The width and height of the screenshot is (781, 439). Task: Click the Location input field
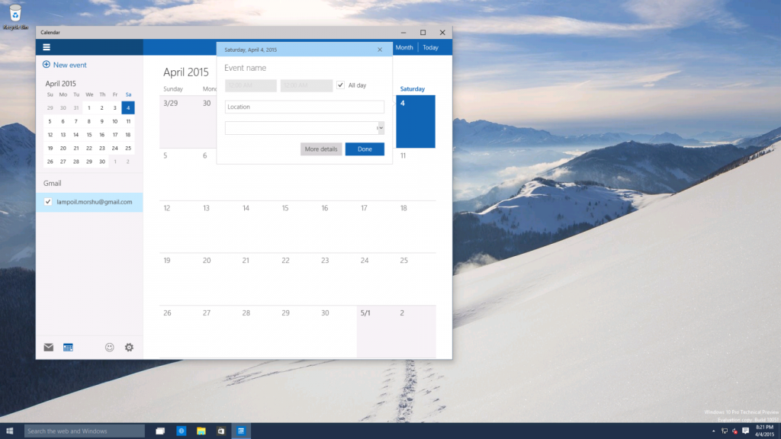[x=304, y=107]
